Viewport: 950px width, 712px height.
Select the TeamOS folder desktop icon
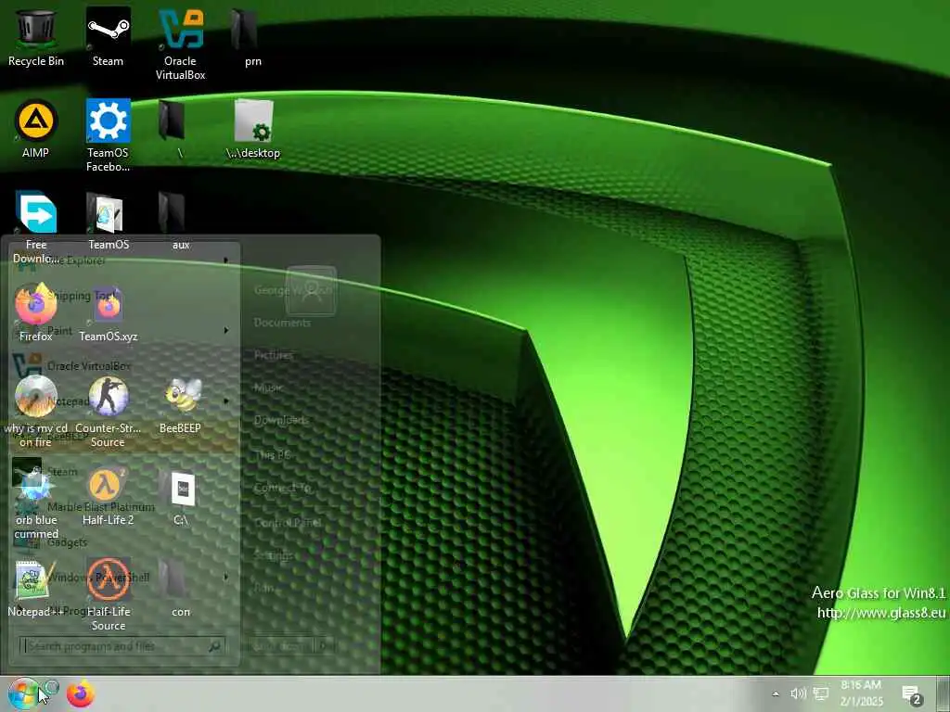pos(108,221)
